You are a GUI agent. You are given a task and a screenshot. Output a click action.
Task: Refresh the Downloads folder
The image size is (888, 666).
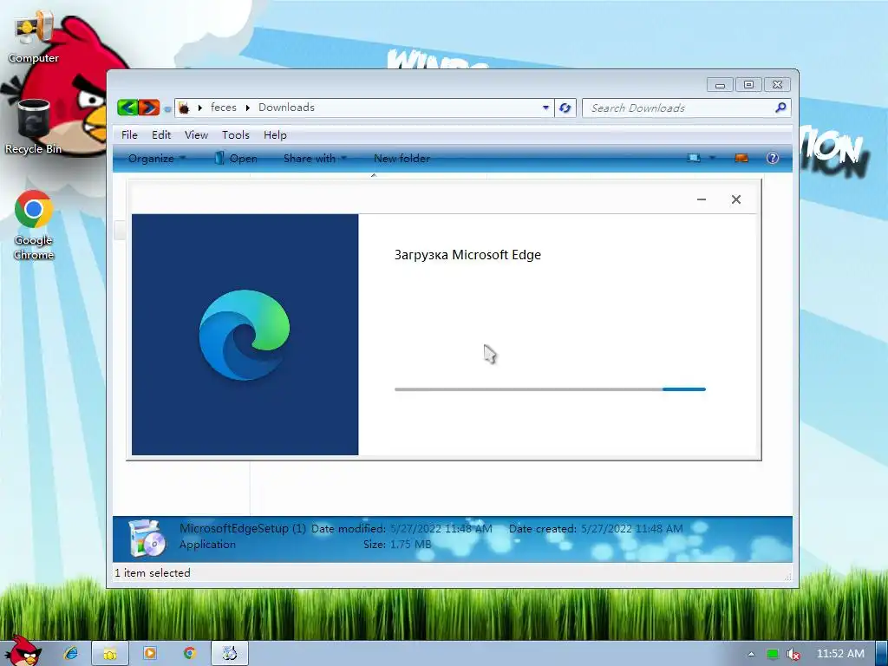click(x=565, y=108)
